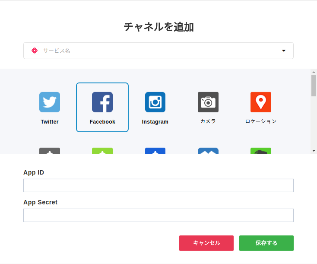Image resolution: width=317 pixels, height=264 pixels.
Task: Click the カメラ label text
Action: 208,121
